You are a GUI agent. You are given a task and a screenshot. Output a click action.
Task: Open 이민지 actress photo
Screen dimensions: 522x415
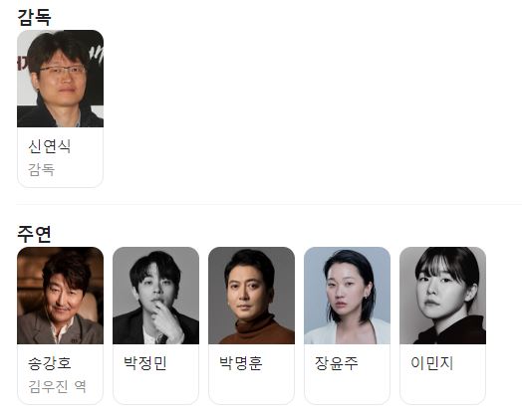[x=442, y=296]
